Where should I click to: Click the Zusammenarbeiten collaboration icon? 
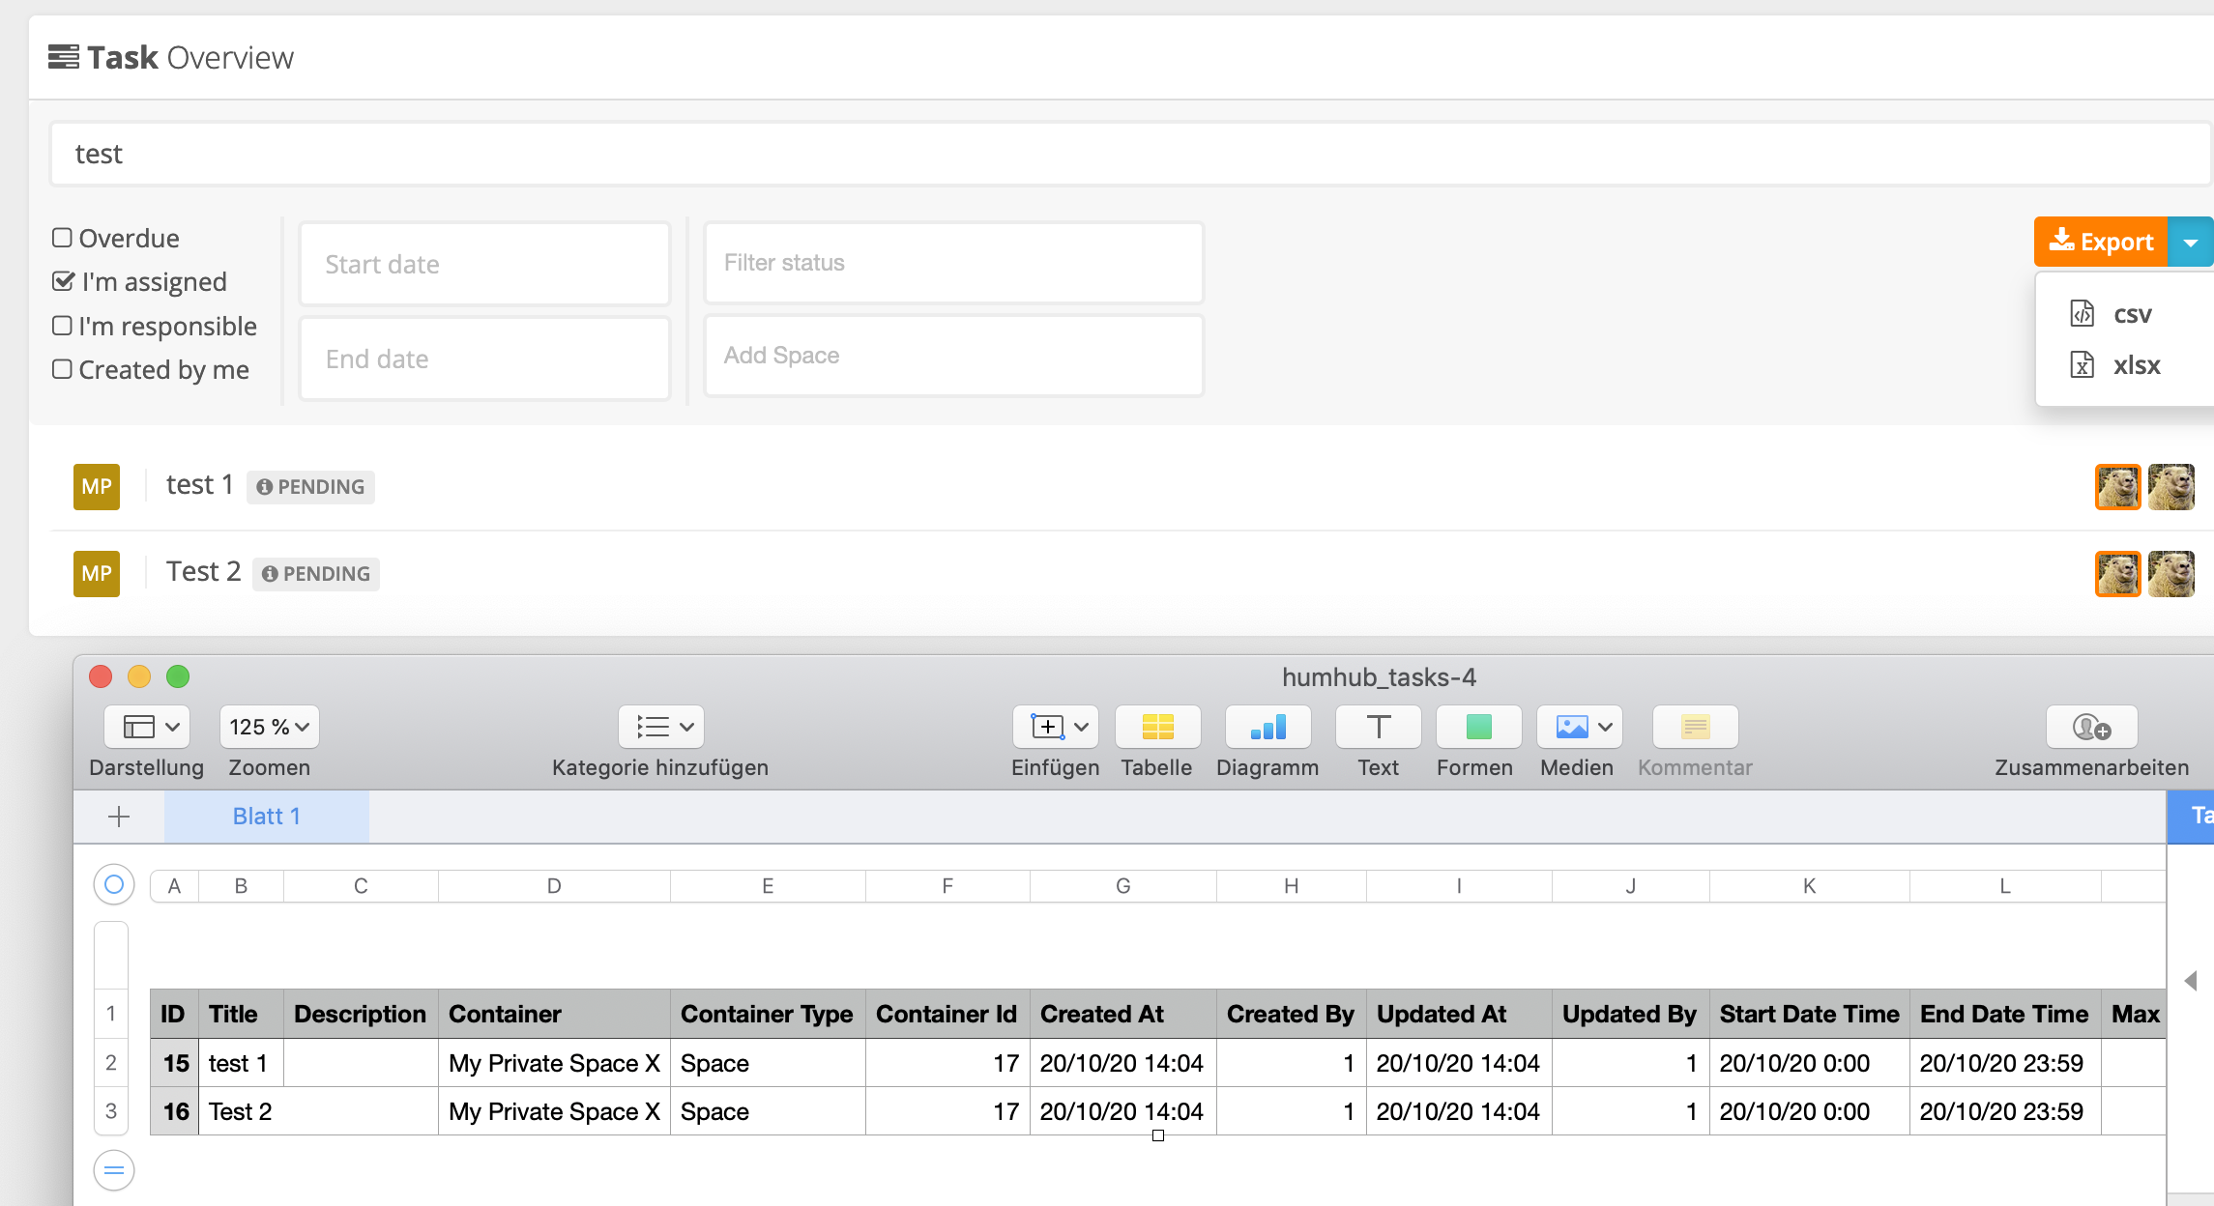(x=2091, y=727)
